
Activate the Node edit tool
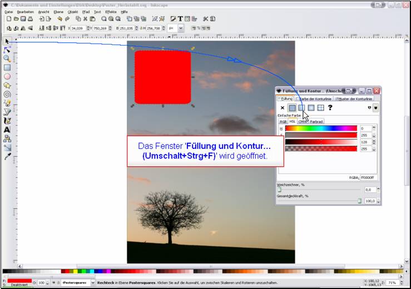click(7, 49)
